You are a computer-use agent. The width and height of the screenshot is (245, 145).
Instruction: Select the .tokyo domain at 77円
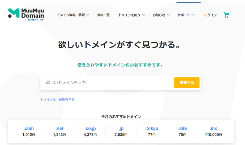point(152,131)
